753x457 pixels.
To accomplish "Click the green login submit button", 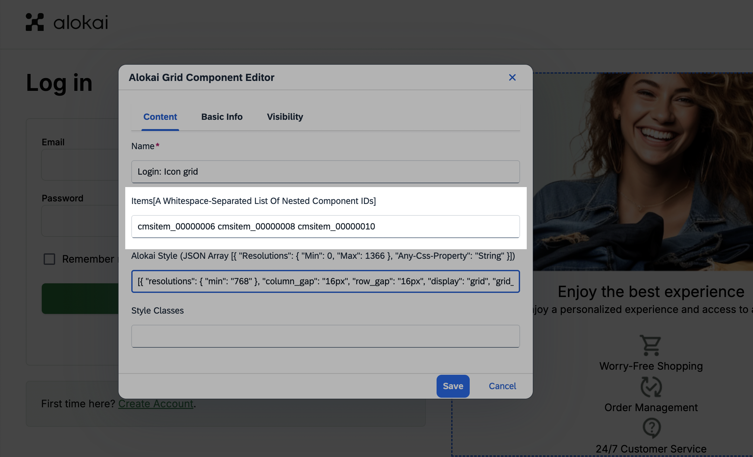I will point(80,299).
